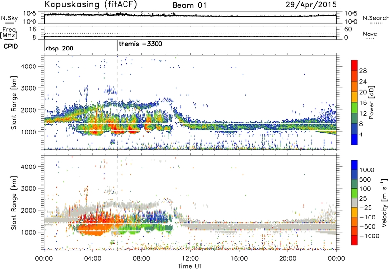The image size is (389, 269).
Task: Click the '60' Nave axis tick
Action: pos(348,29)
